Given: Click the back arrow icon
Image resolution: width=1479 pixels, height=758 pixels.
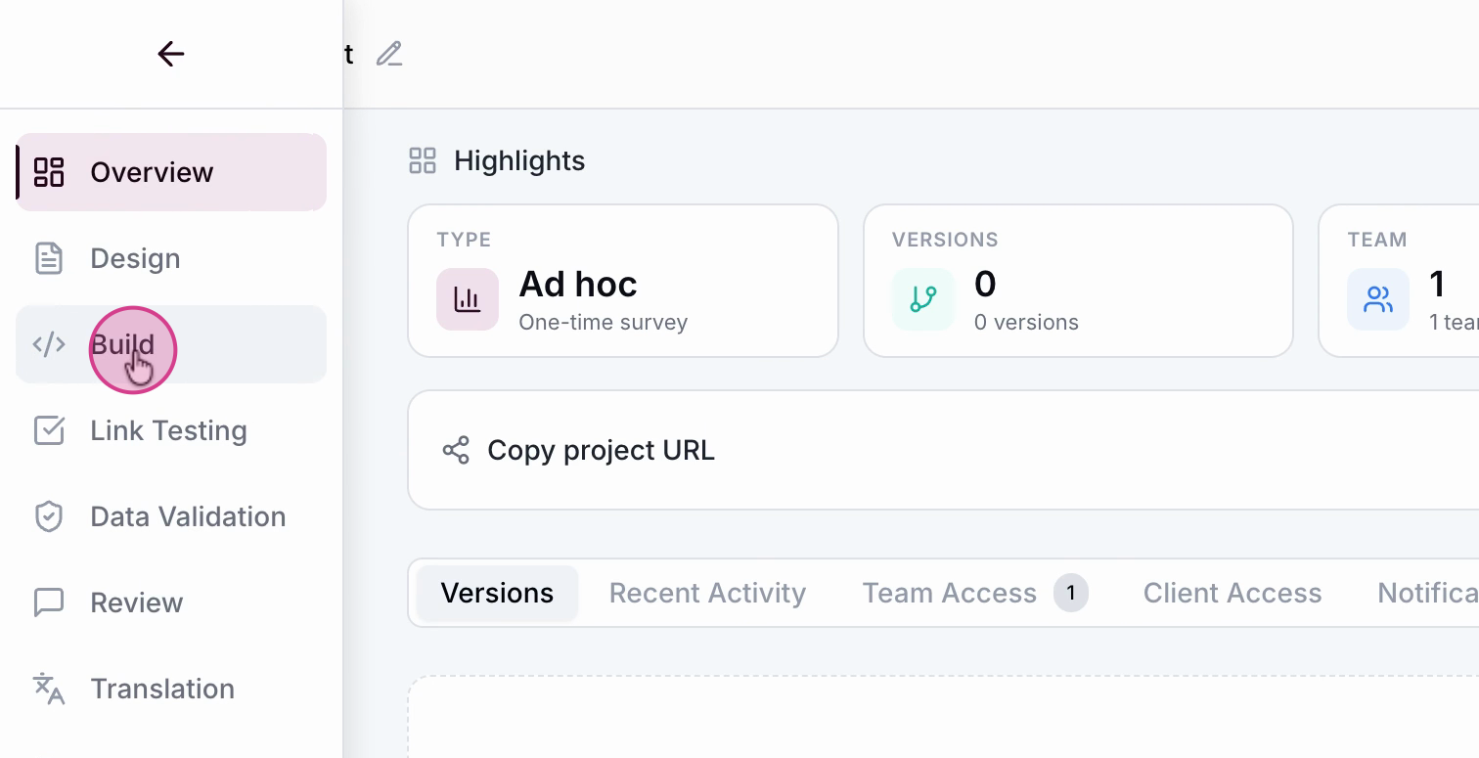Looking at the screenshot, I should [171, 54].
